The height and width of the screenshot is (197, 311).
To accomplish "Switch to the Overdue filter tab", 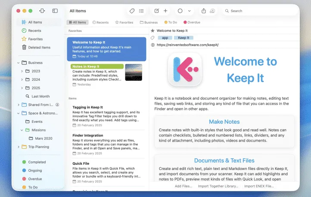I will (x=192, y=22).
